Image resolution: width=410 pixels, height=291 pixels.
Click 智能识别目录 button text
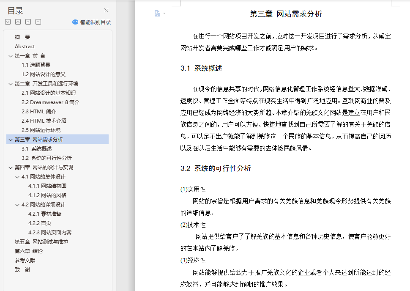click(x=95, y=22)
